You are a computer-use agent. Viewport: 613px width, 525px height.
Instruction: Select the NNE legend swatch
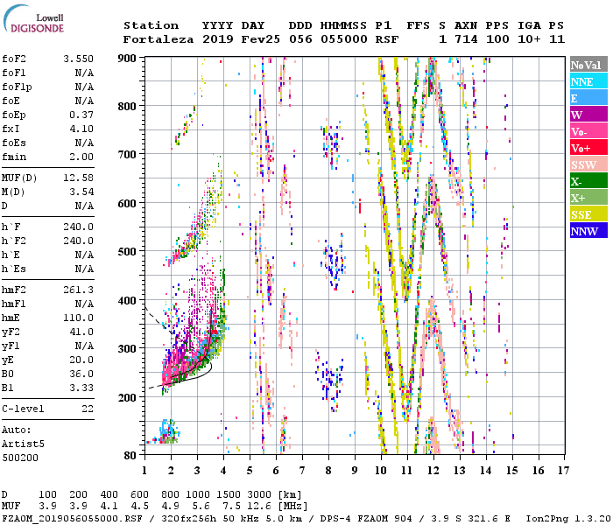pos(588,81)
